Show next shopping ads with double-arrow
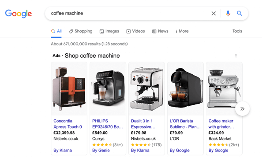This screenshot has height=159, width=263. coord(242,109)
